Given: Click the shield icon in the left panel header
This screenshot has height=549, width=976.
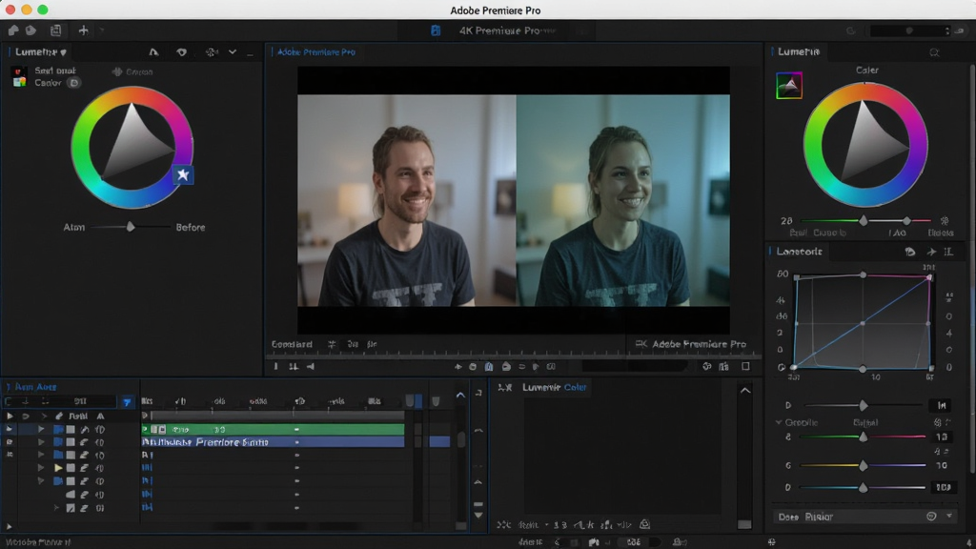Looking at the screenshot, I should (x=181, y=52).
